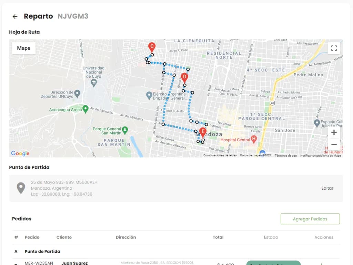Viewport: 353px width, 265px height.
Task: Click the Pedido column header
Action: click(x=32, y=237)
